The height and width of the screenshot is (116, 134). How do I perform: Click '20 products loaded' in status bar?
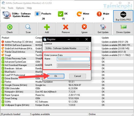tap(10, 114)
